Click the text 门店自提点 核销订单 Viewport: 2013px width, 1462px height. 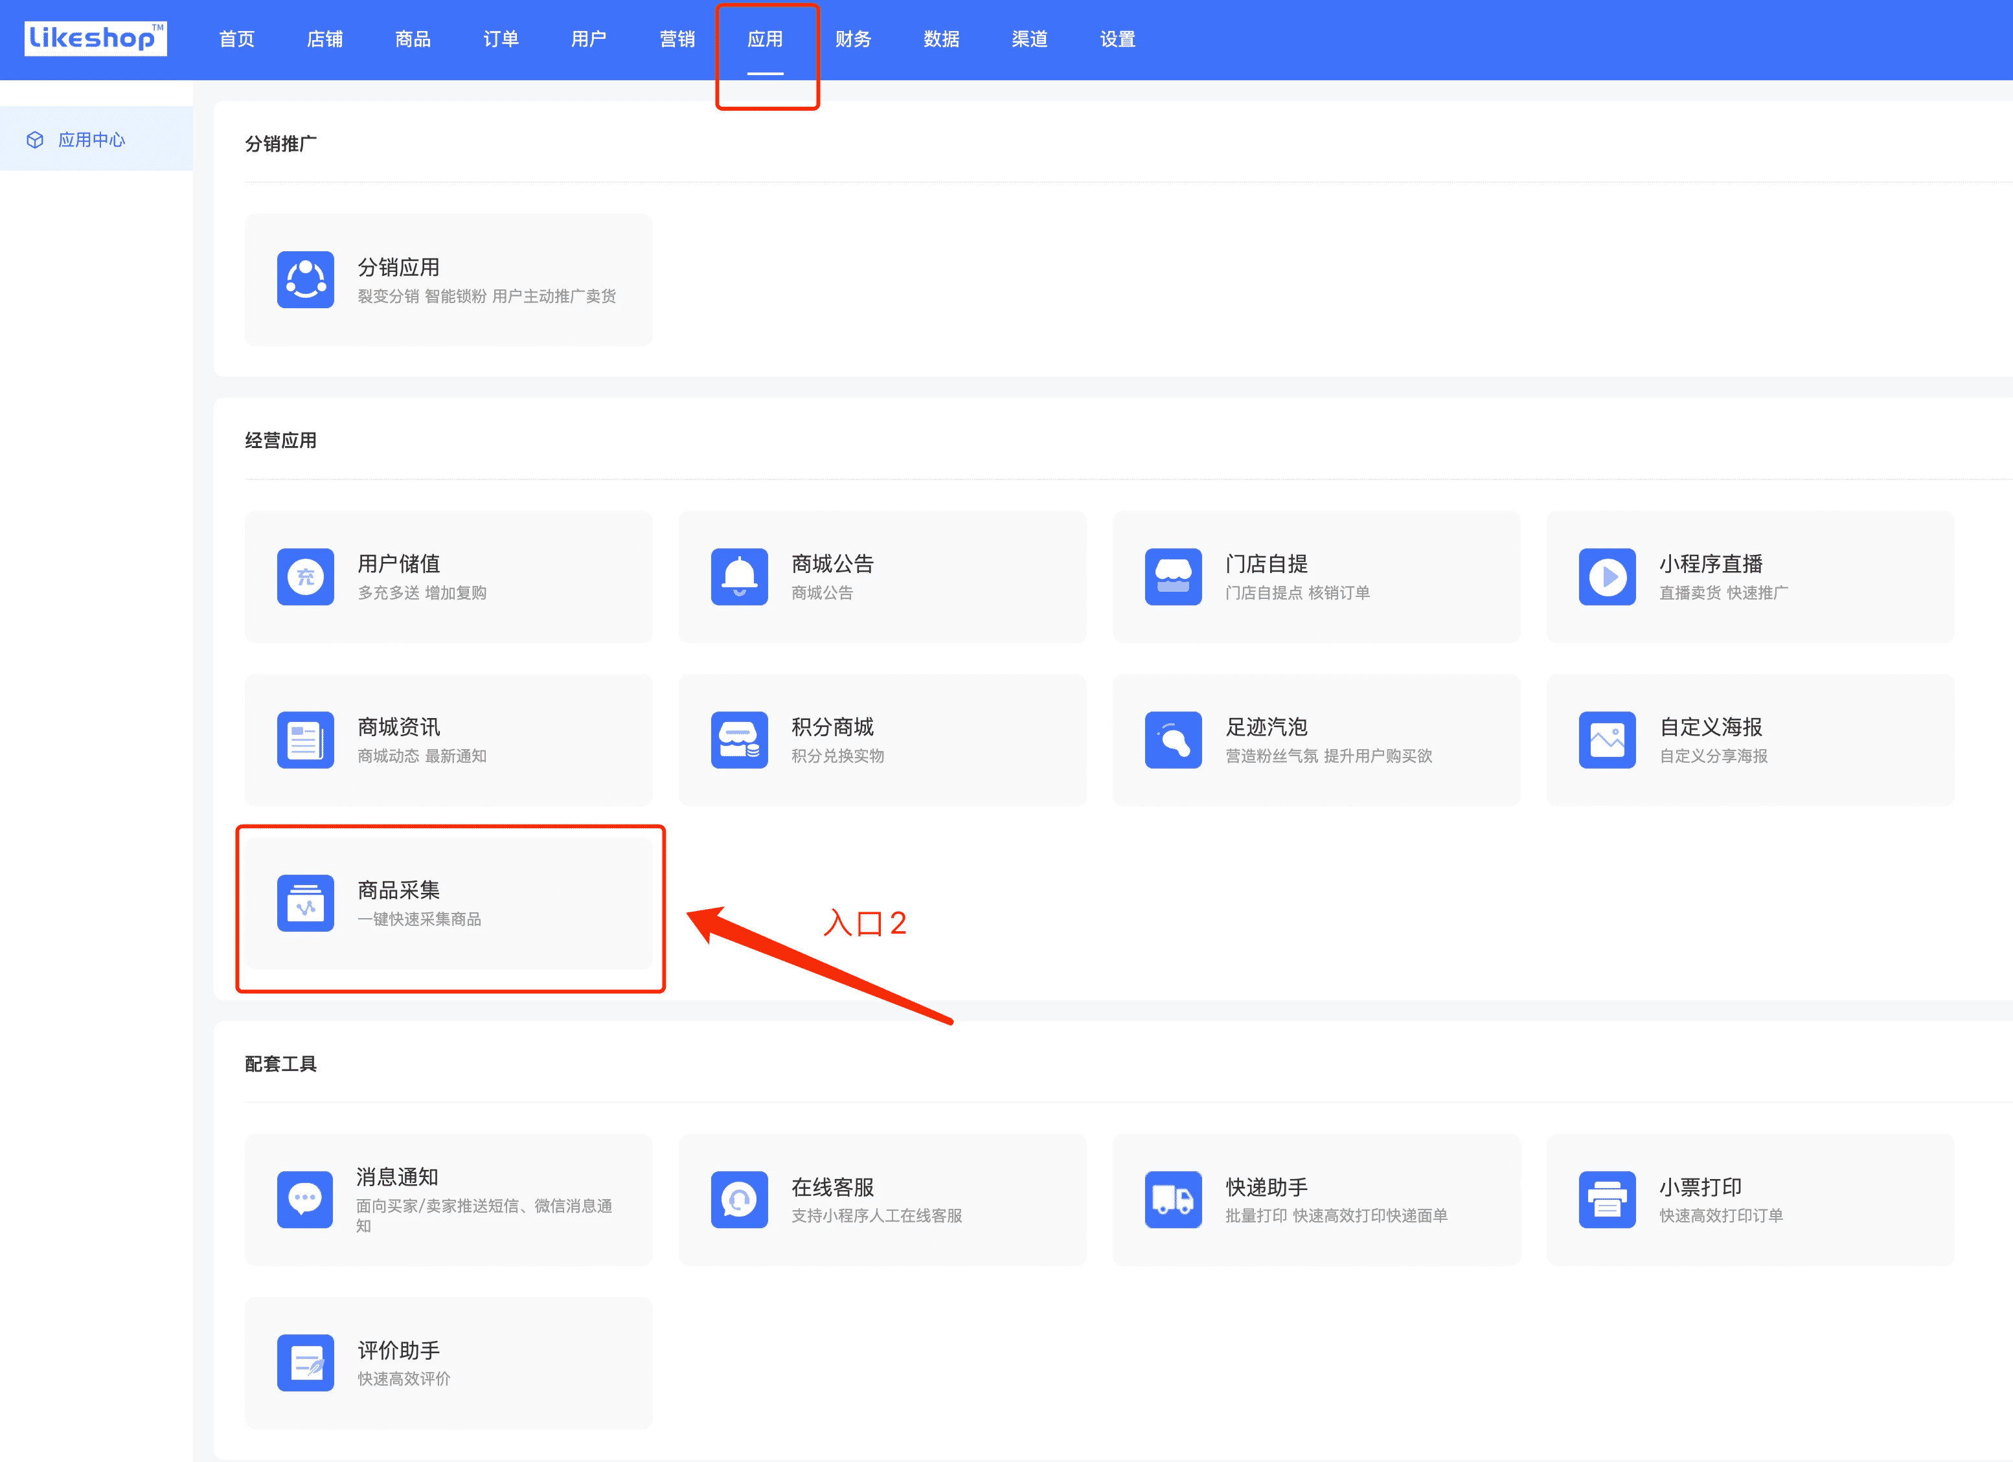click(x=1297, y=592)
